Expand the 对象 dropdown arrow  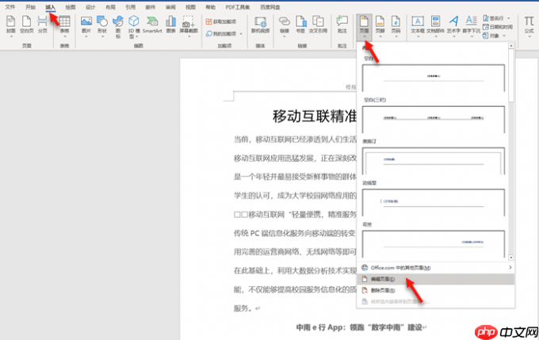point(504,36)
